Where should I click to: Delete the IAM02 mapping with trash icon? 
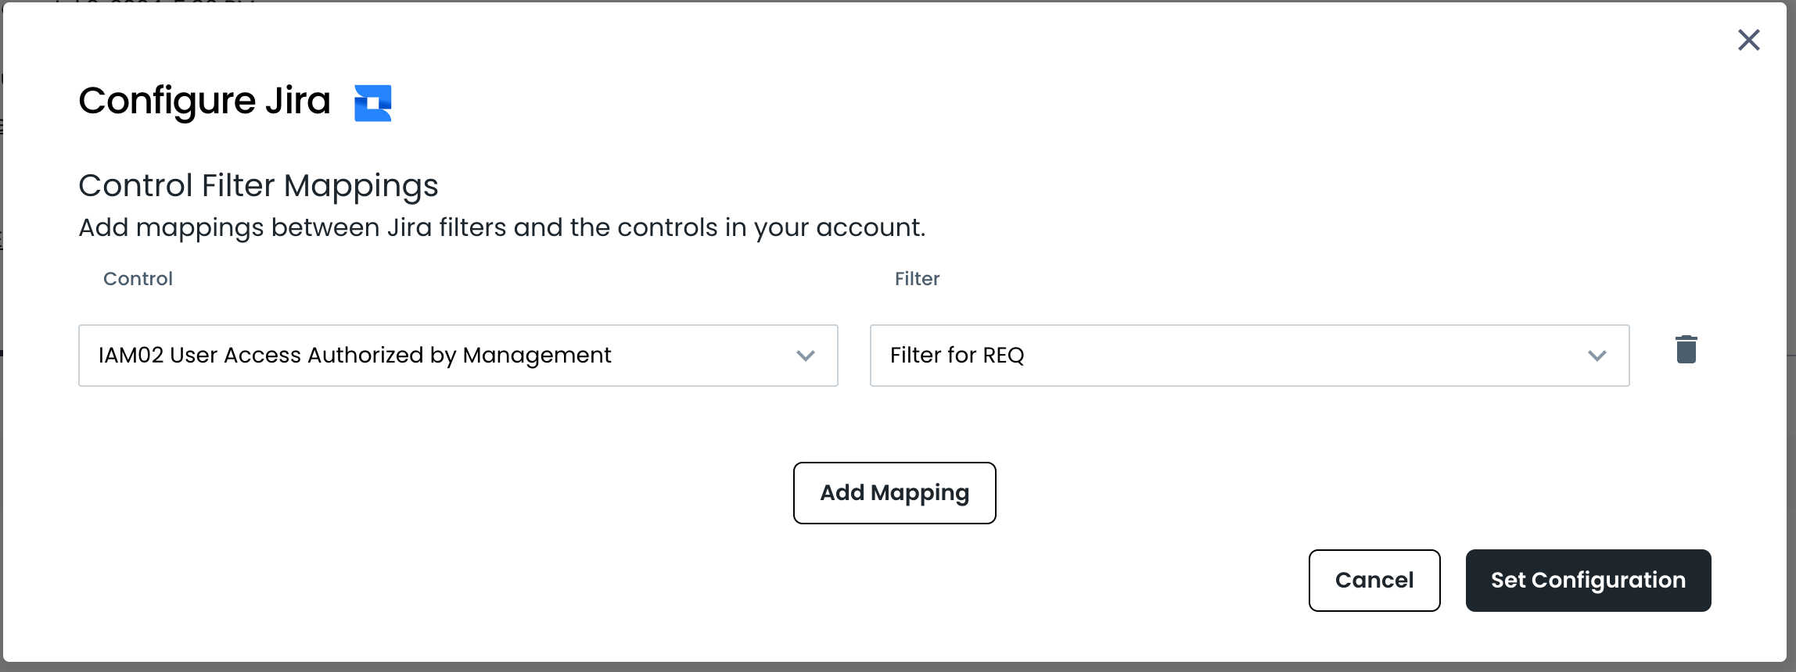point(1686,349)
